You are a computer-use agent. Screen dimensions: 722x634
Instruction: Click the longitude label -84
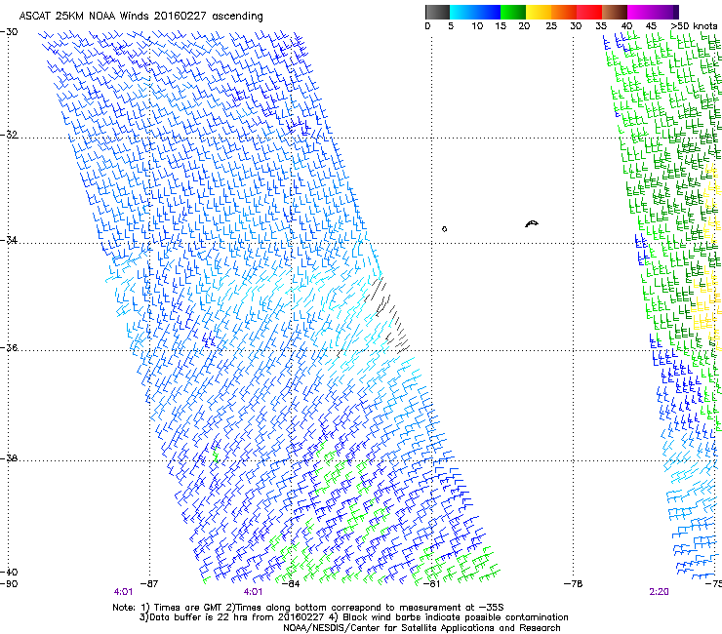coord(291,584)
